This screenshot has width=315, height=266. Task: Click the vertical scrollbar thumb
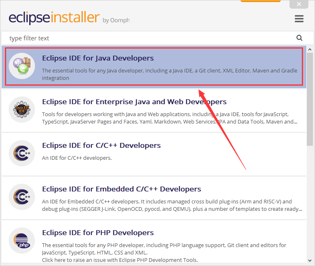pos(310,99)
